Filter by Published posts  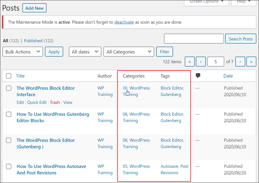coord(33,41)
